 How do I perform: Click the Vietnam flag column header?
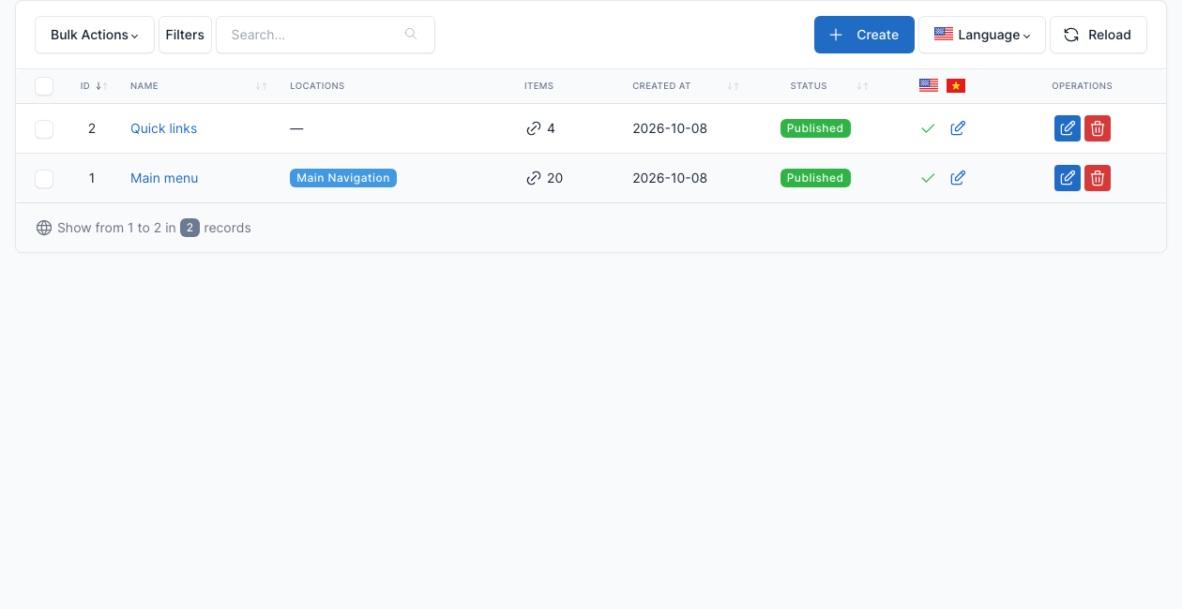coord(956,86)
